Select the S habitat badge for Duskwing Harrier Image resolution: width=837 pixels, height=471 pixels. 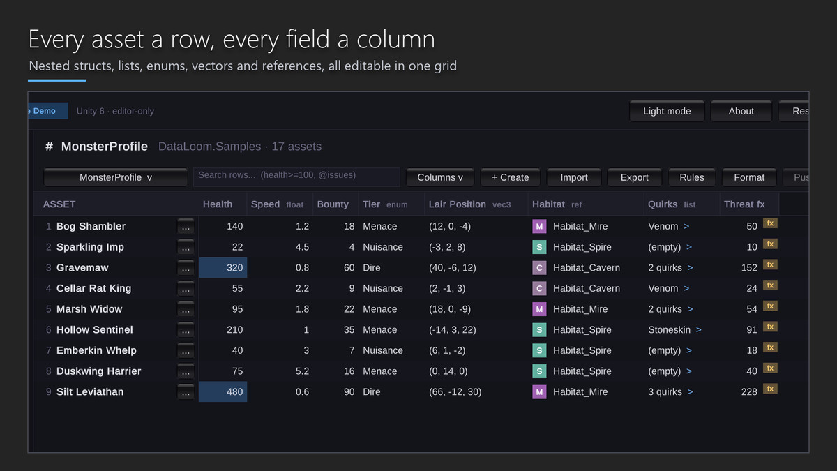[x=539, y=371]
